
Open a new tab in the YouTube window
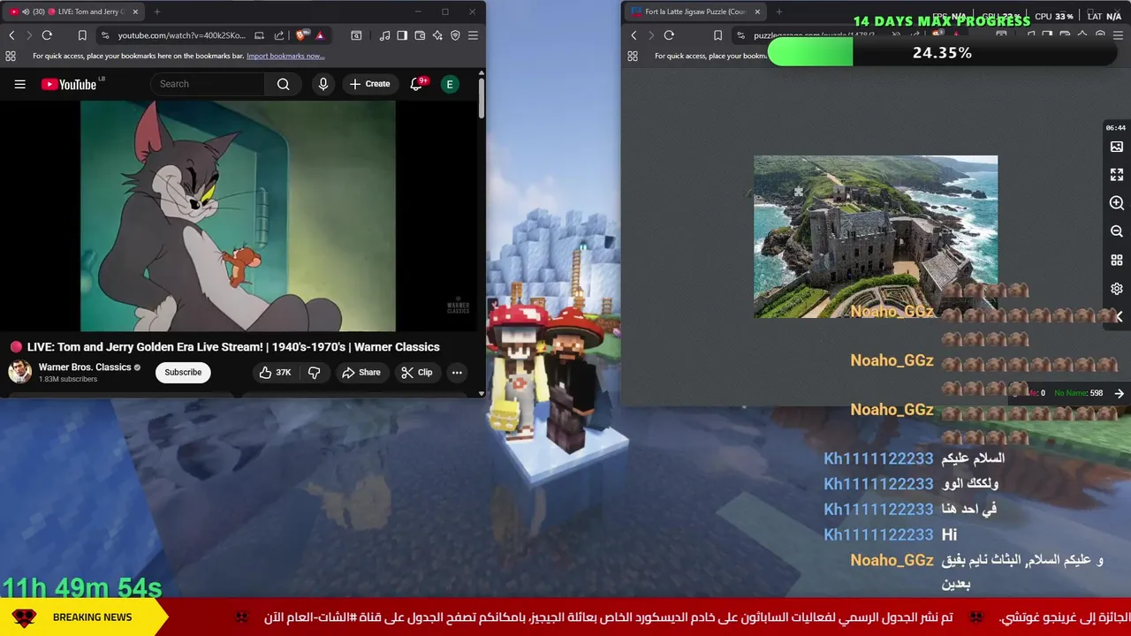[157, 11]
